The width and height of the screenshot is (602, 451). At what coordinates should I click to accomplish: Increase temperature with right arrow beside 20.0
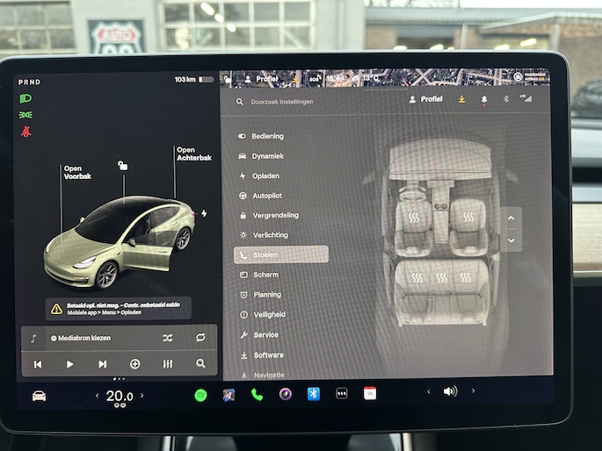point(142,396)
